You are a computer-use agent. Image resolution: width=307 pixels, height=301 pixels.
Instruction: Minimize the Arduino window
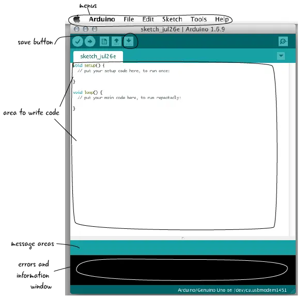(86, 29)
